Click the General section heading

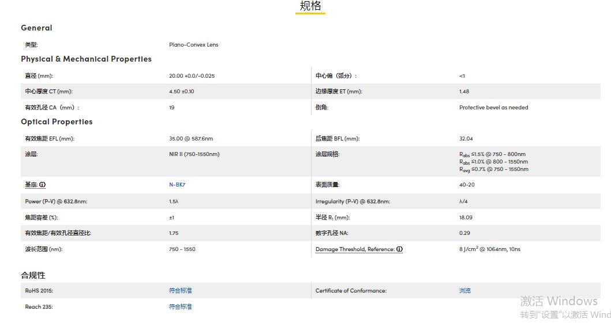click(x=36, y=28)
